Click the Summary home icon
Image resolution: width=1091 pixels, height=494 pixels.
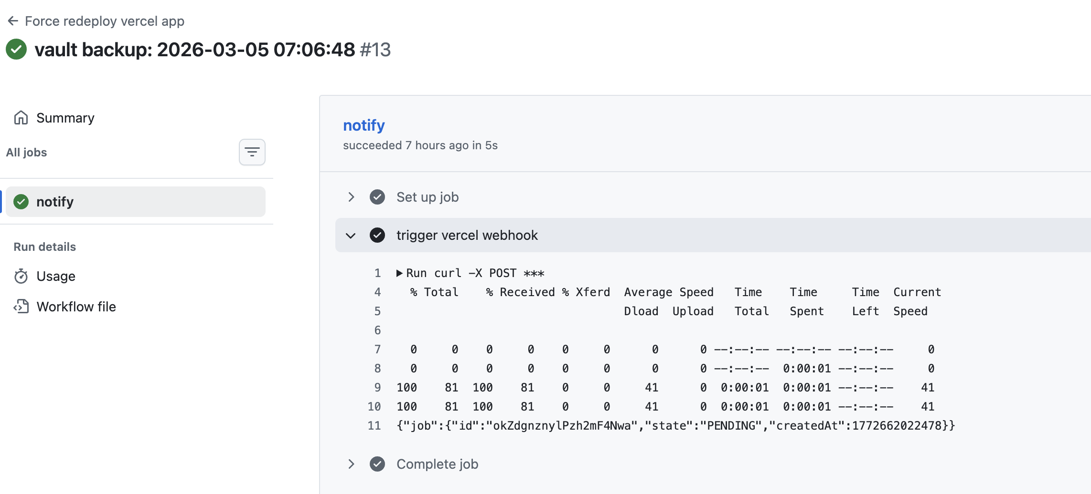[x=21, y=117]
